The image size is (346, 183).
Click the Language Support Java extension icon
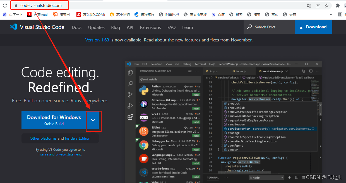144,159
